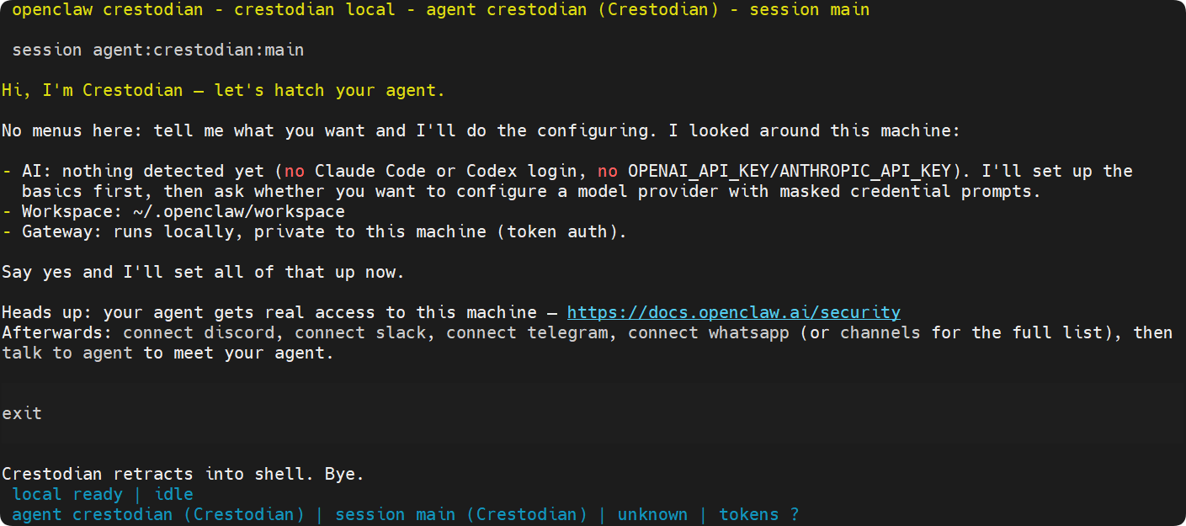1186x526 pixels.
Task: Click 'connect discord' in Afterwards line
Action: [x=199, y=332]
